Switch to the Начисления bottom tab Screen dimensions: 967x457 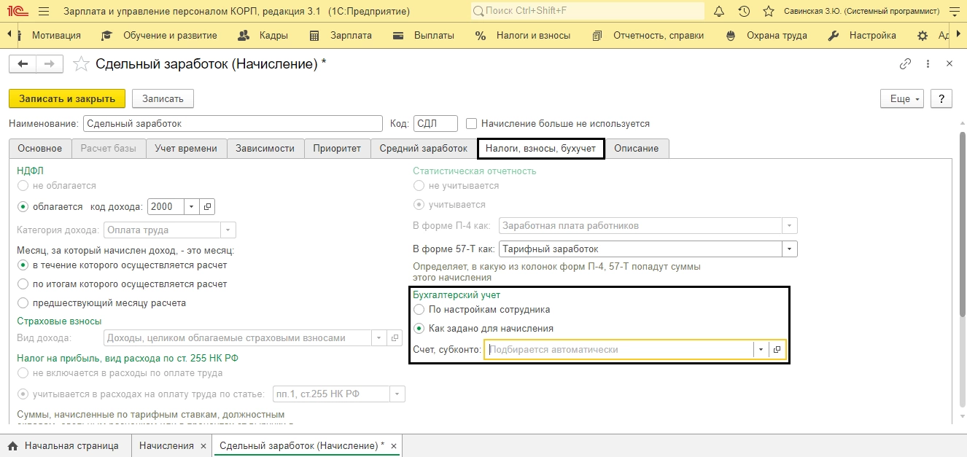click(166, 445)
